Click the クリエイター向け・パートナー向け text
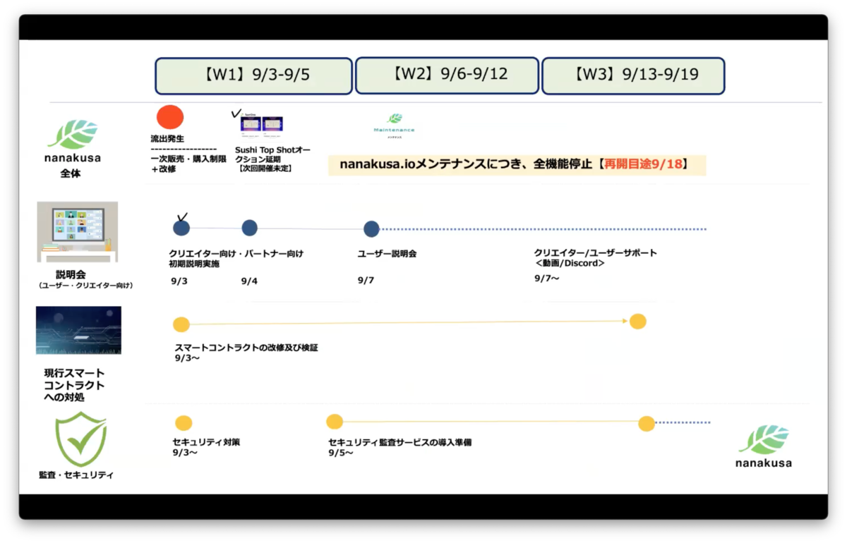This screenshot has height=543, width=847. click(x=236, y=253)
